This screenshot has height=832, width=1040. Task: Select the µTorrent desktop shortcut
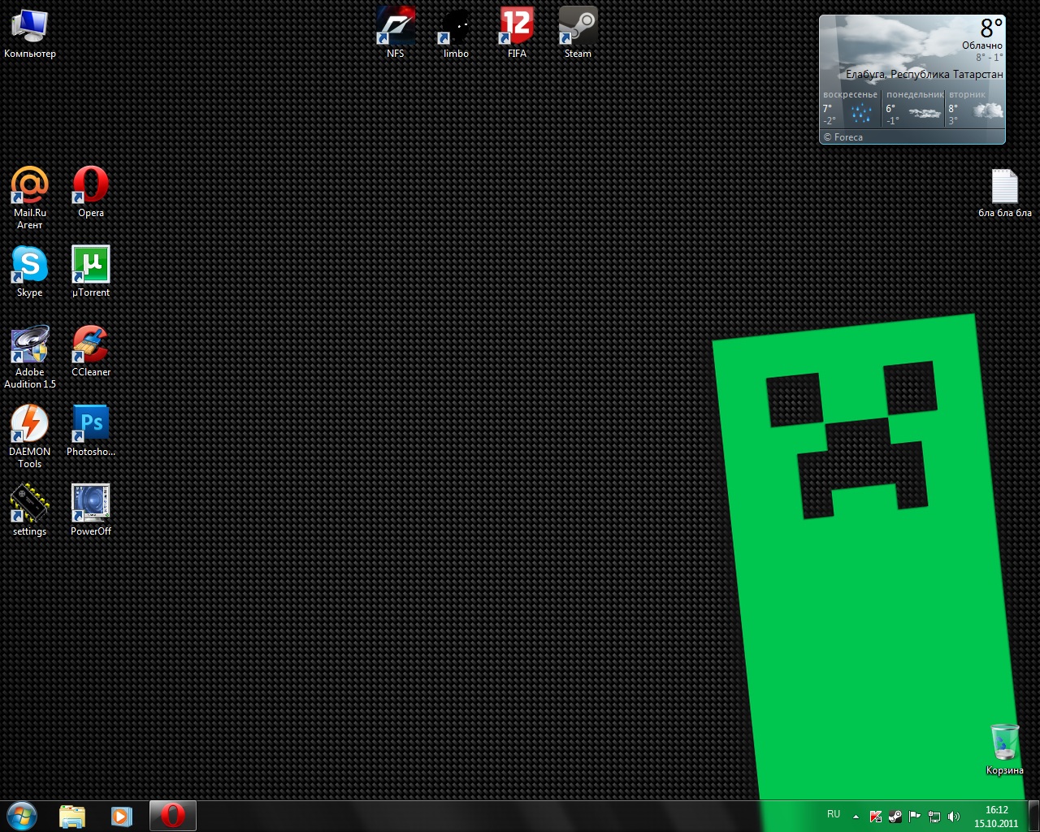[91, 273]
